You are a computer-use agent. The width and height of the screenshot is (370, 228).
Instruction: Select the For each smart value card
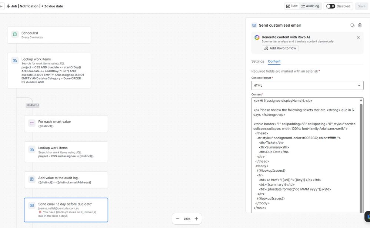(x=66, y=124)
